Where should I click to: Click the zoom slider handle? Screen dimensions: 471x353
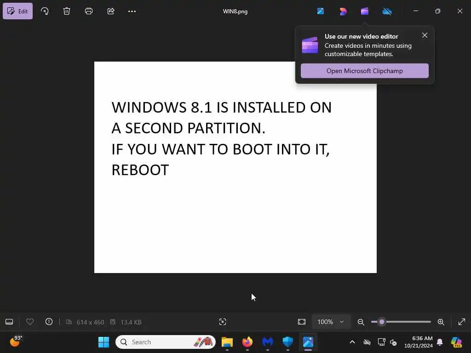[x=381, y=322]
